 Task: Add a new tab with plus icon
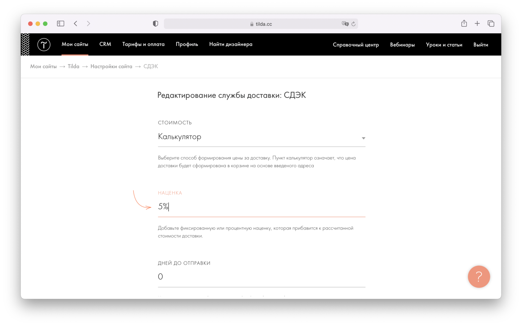[477, 24]
